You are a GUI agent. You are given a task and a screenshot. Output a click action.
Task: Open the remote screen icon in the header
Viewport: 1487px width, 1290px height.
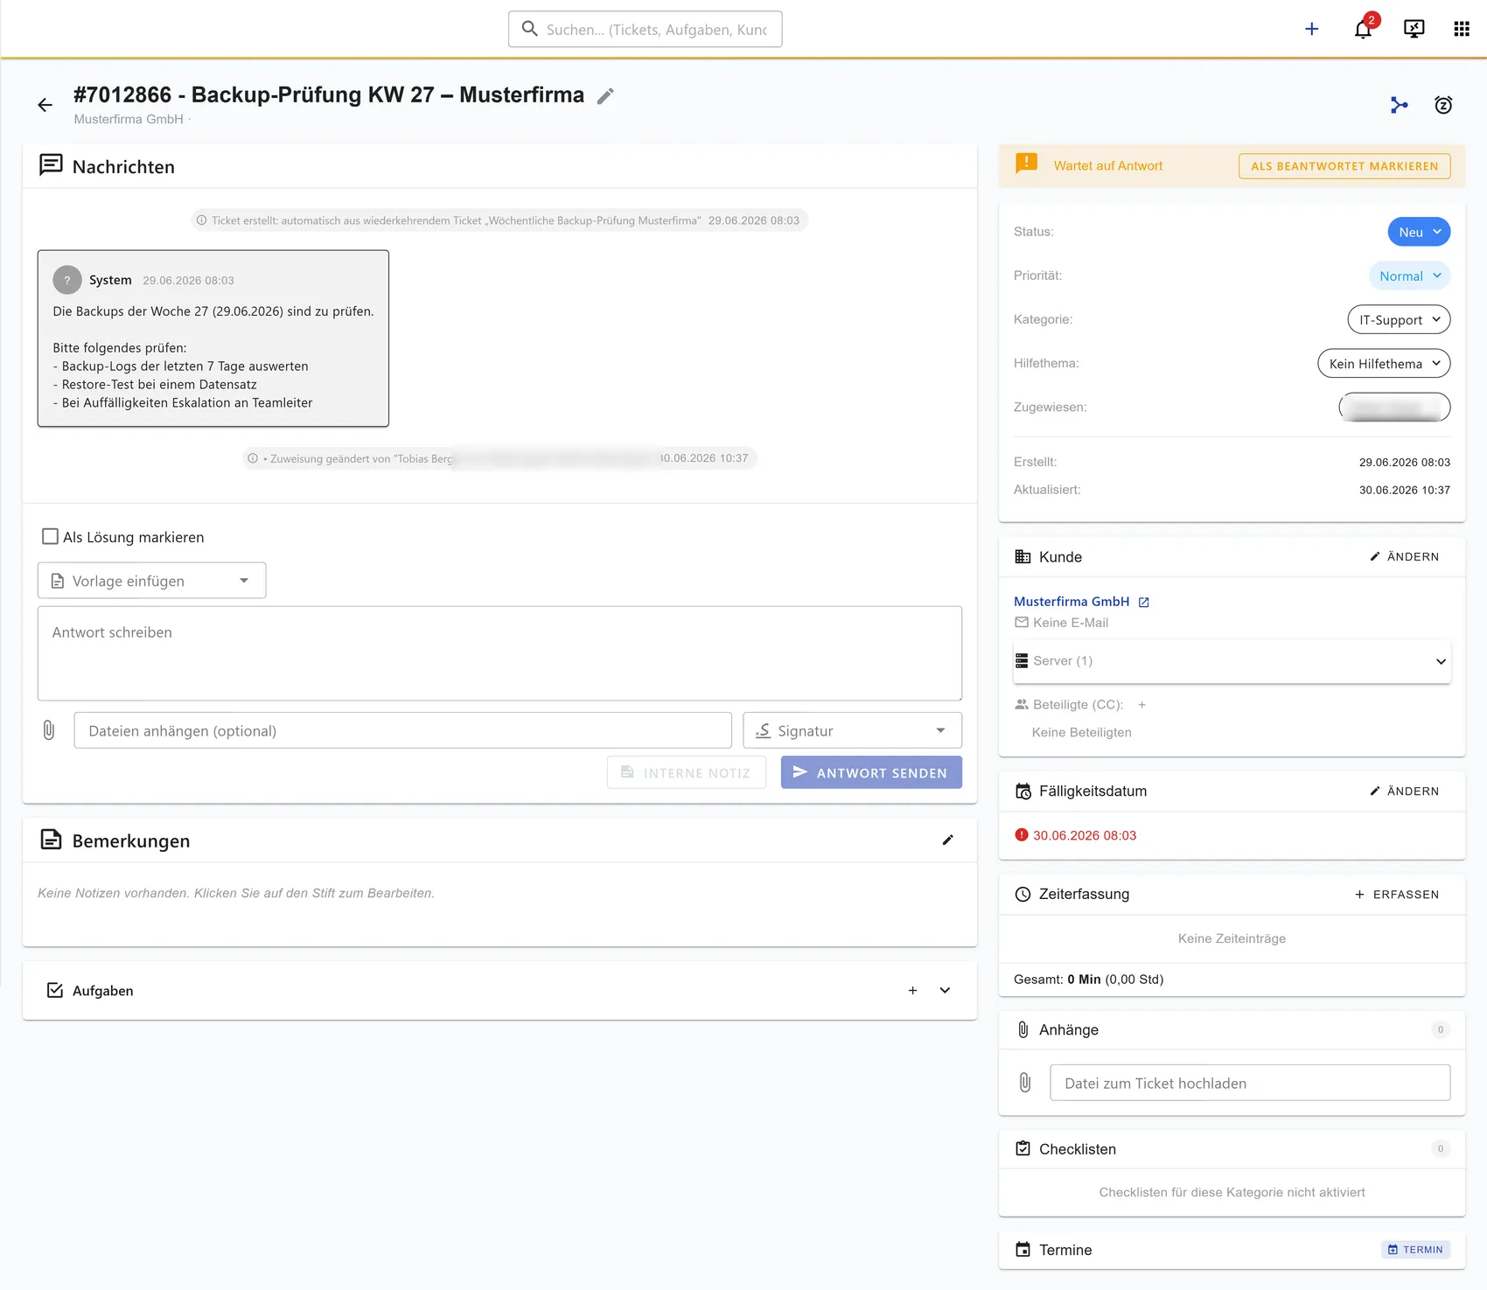[x=1414, y=29]
